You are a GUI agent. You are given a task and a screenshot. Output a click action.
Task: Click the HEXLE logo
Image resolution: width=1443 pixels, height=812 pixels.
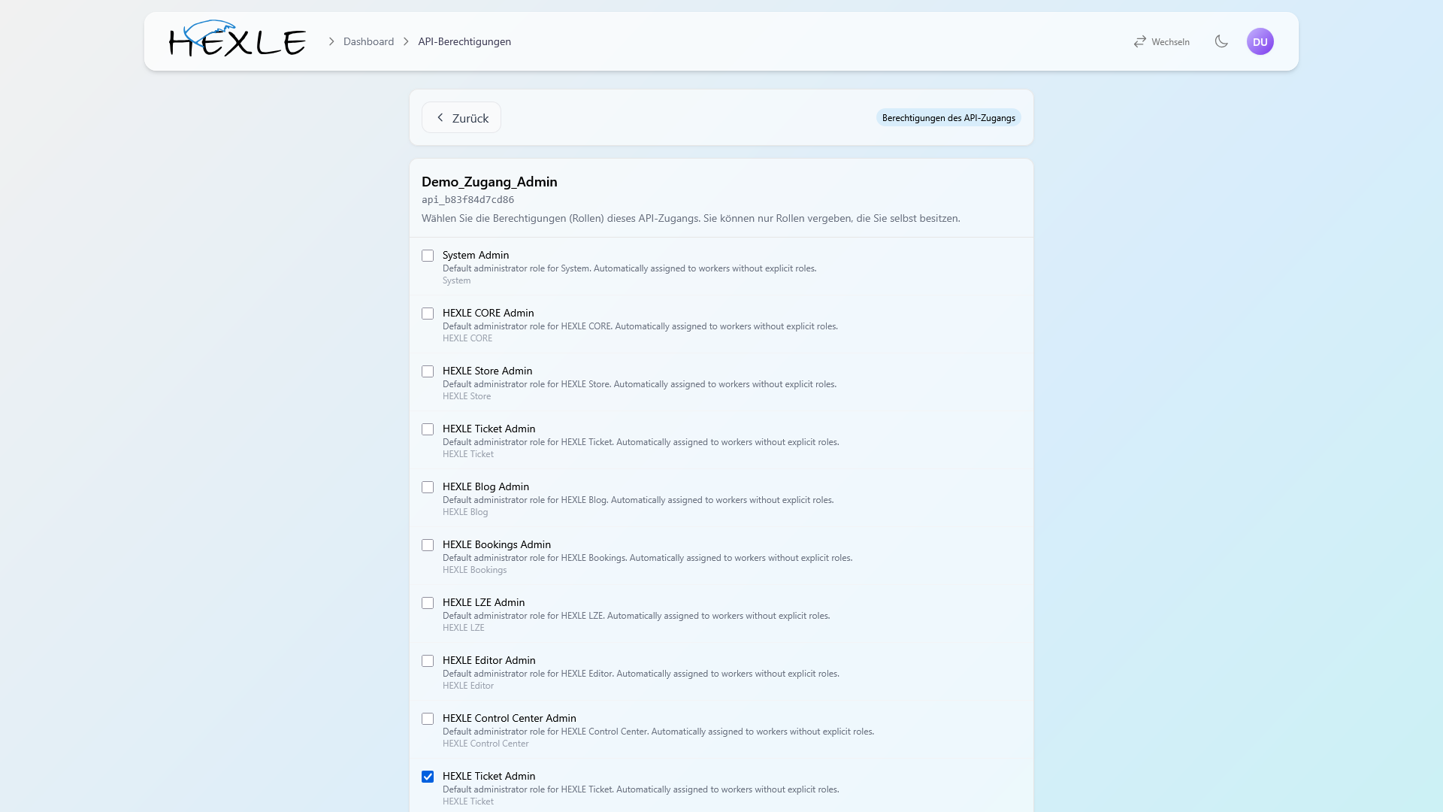click(x=237, y=39)
